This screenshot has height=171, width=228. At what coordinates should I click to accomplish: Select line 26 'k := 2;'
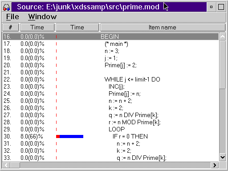(x=110, y=108)
